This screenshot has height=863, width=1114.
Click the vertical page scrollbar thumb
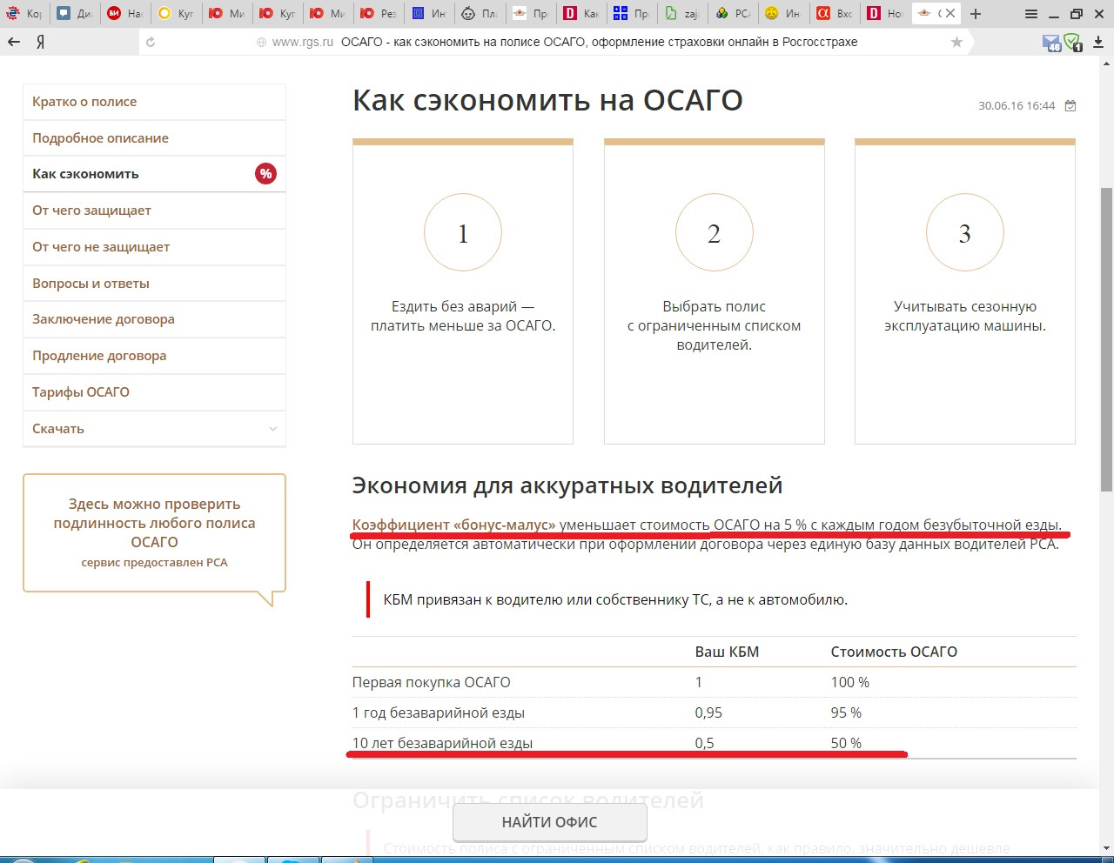pyautogui.click(x=1106, y=338)
